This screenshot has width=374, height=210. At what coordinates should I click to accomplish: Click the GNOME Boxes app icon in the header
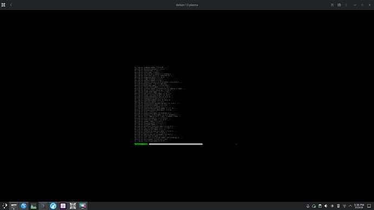[x=3, y=5]
